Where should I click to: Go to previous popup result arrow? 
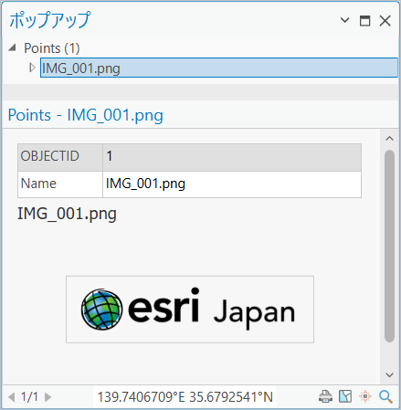coord(12,397)
